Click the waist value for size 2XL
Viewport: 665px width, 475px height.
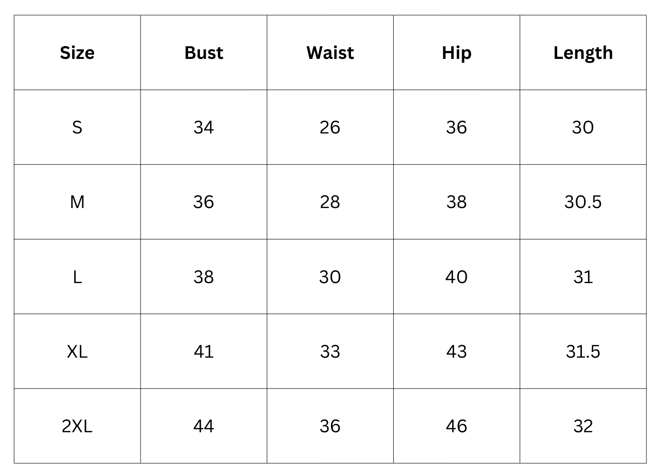(x=330, y=426)
